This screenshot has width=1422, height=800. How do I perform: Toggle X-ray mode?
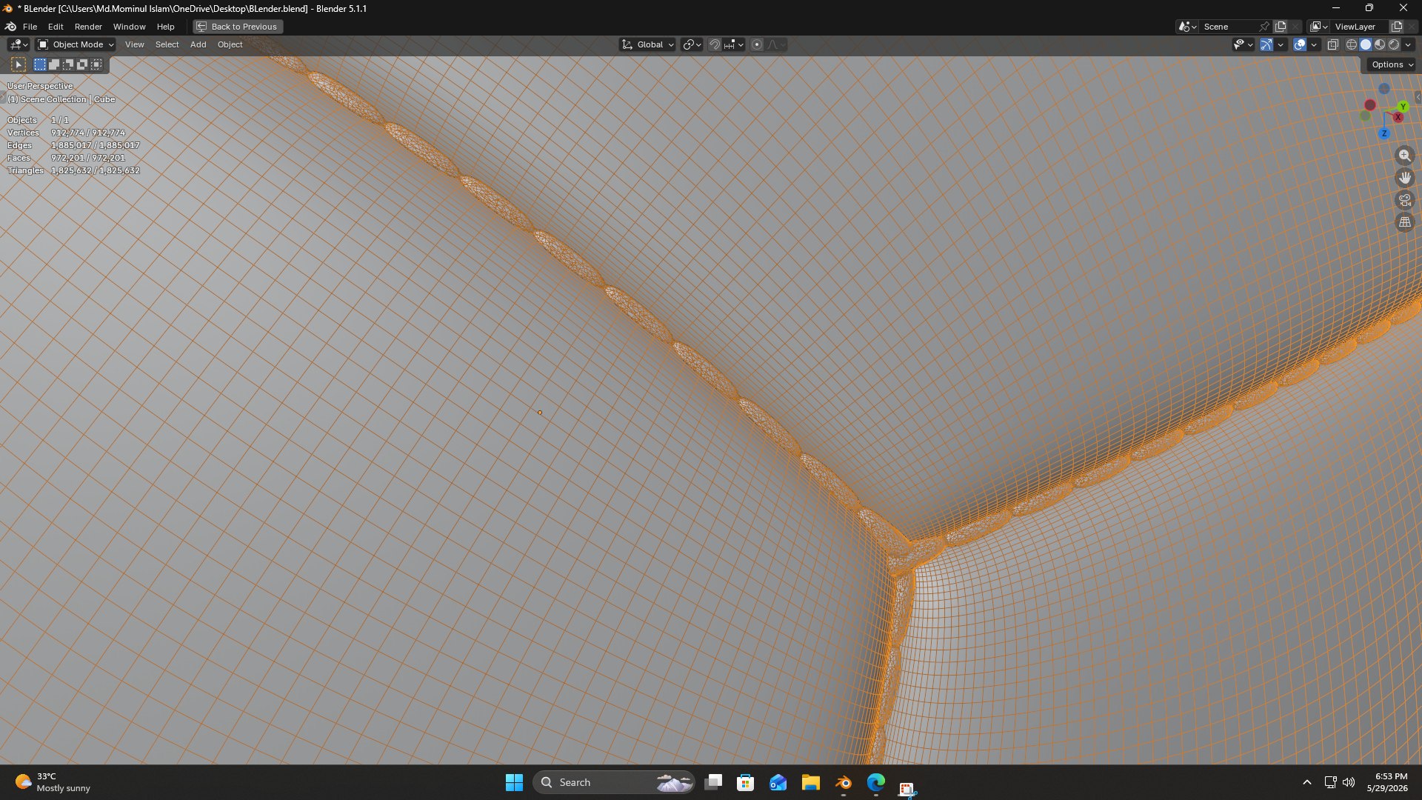click(1332, 44)
